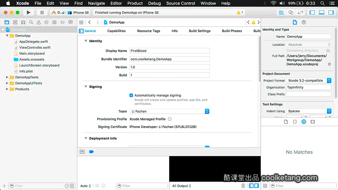The image size is (338, 190).
Task: Hide the Debug area
Action: pos(322,12)
